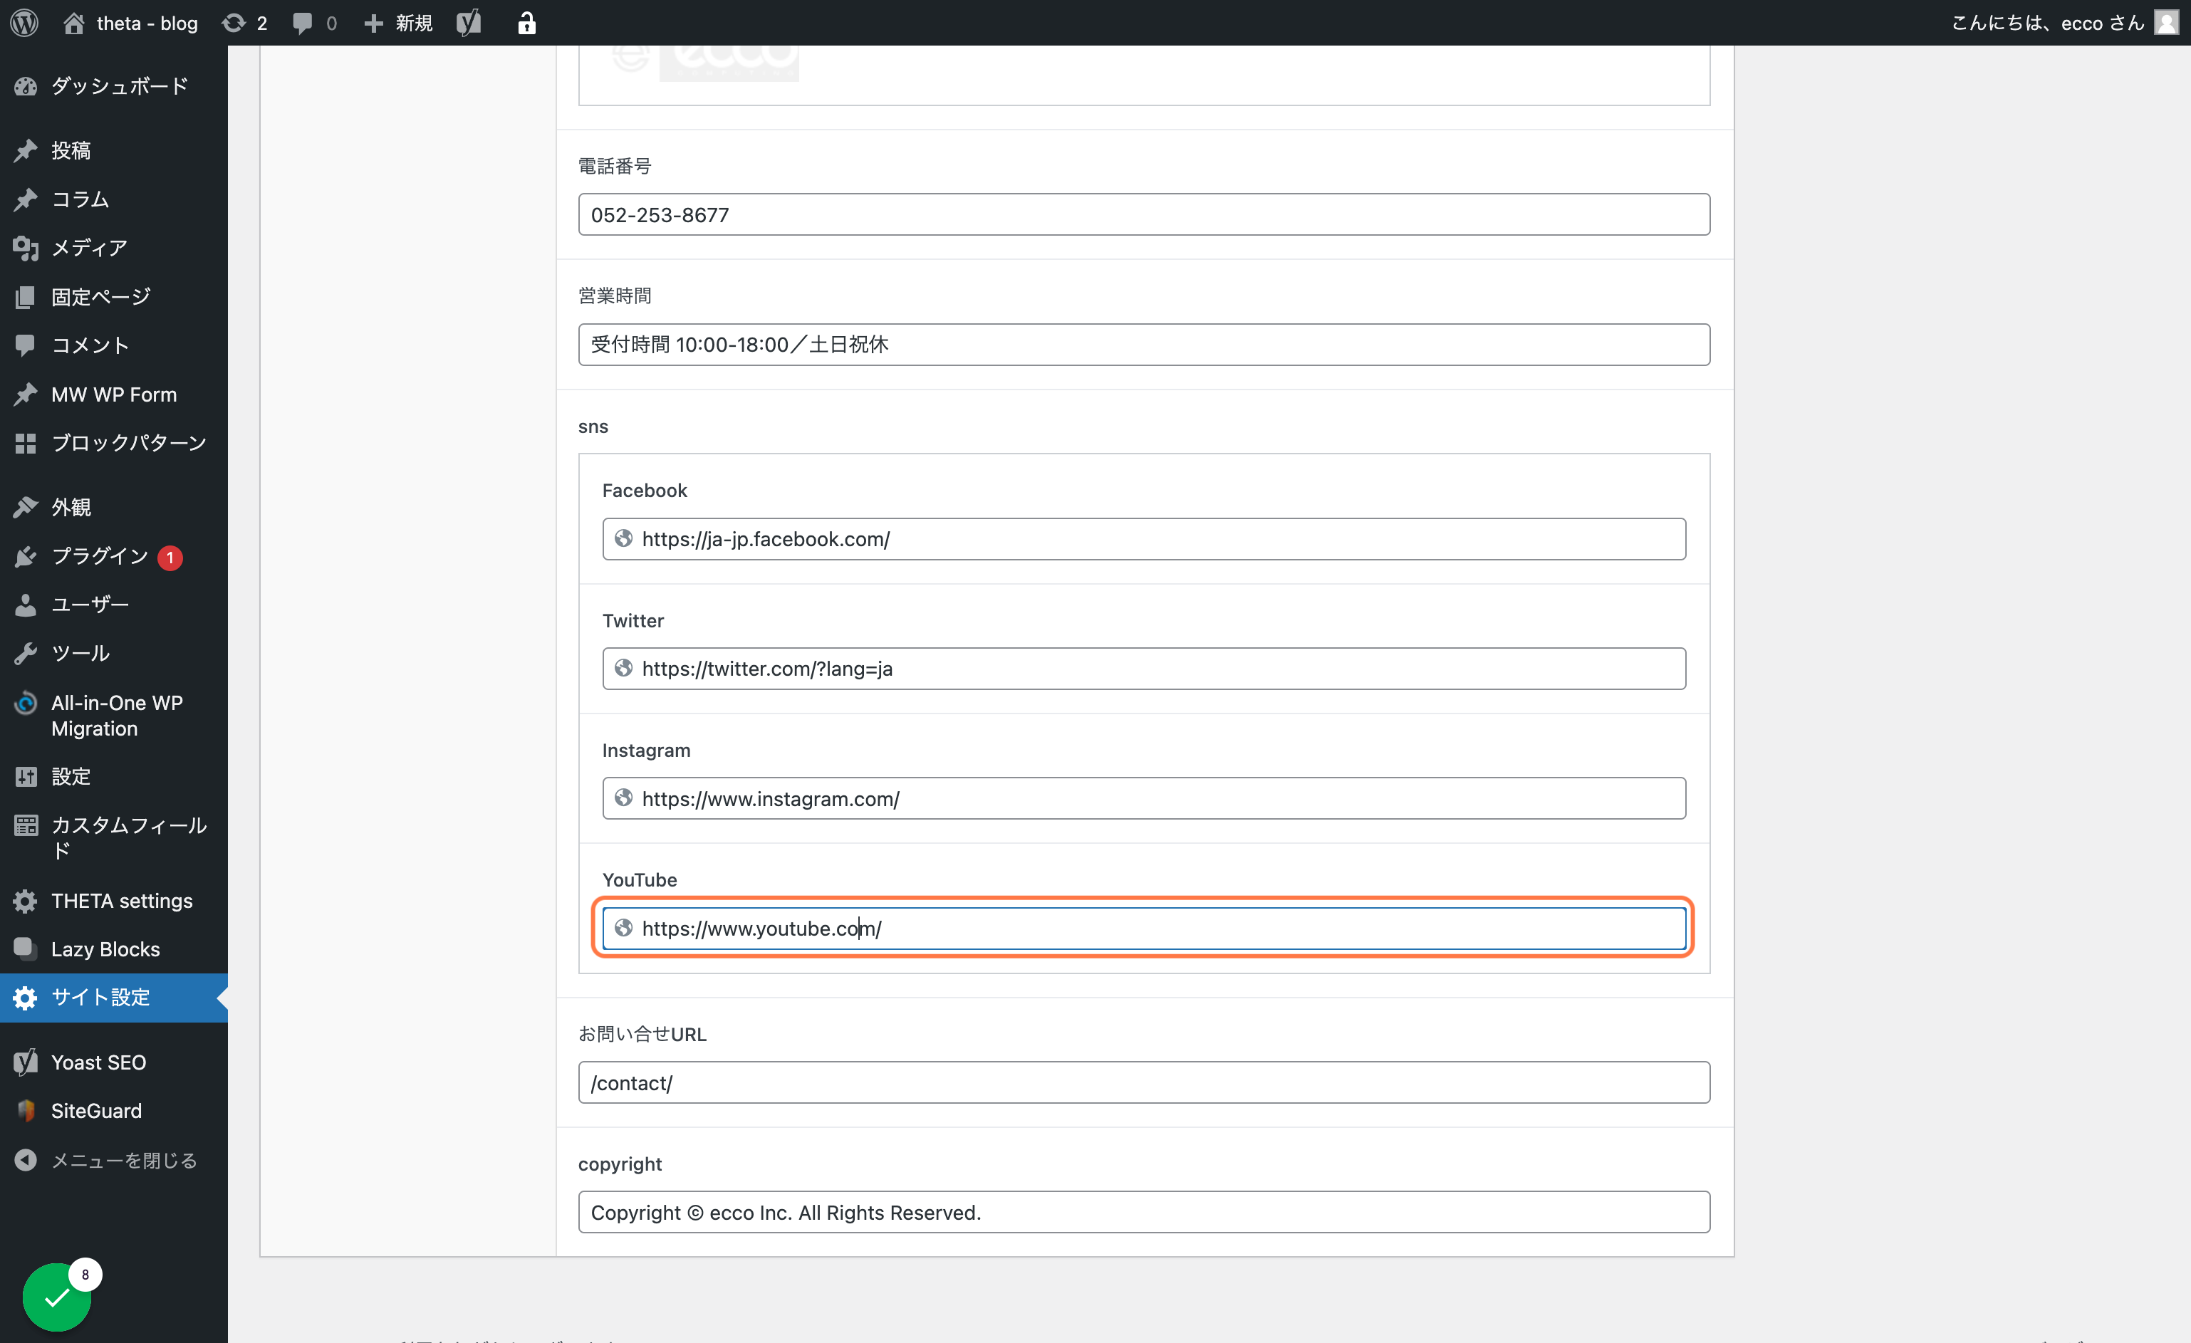2191x1343 pixels.
Task: Click the THETA settings gear icon
Action: click(26, 900)
